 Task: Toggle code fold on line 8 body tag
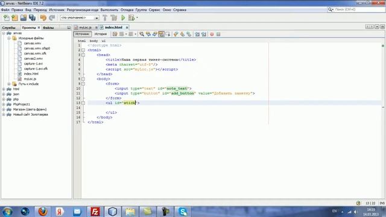point(83,79)
